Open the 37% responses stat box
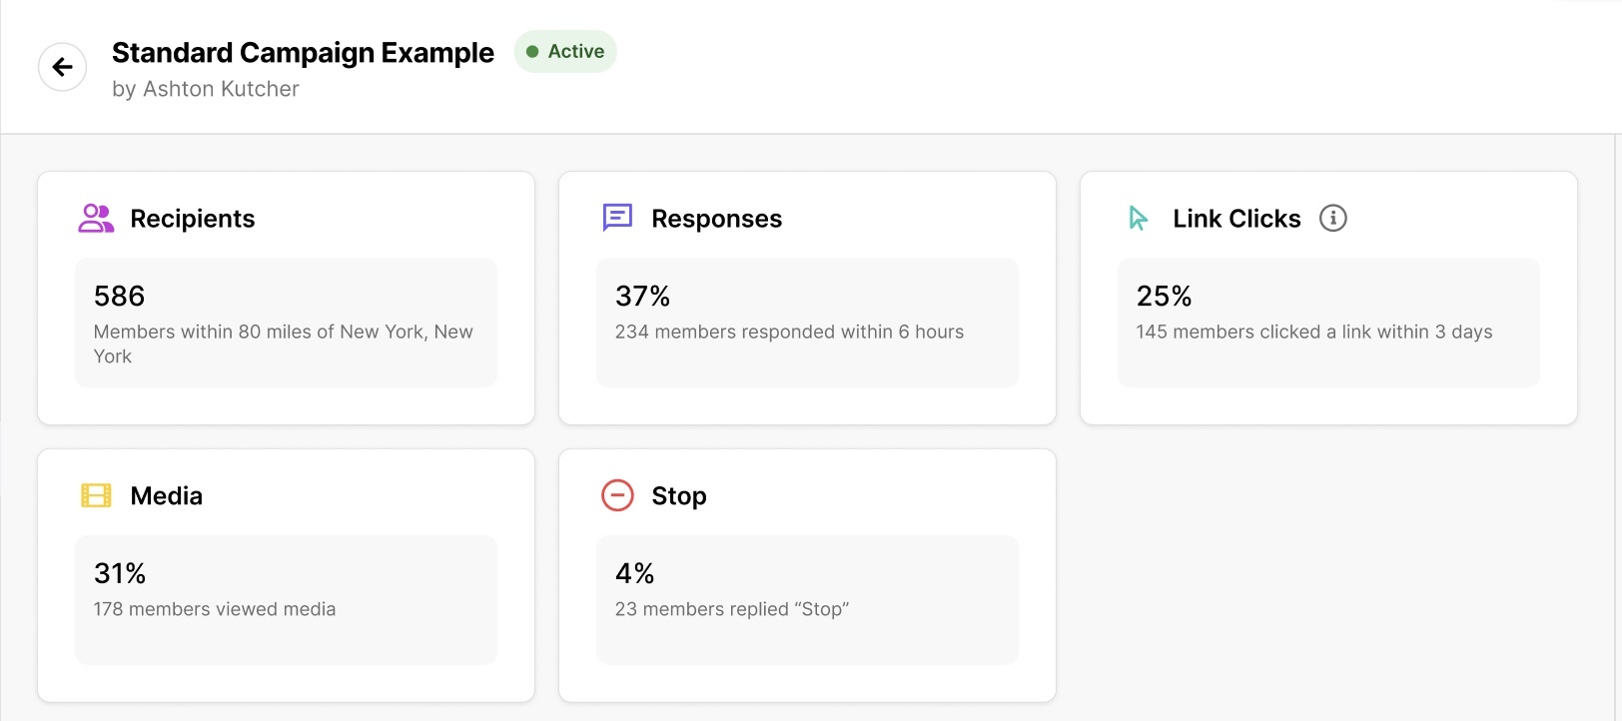Viewport: 1622px width, 721px height. point(807,323)
